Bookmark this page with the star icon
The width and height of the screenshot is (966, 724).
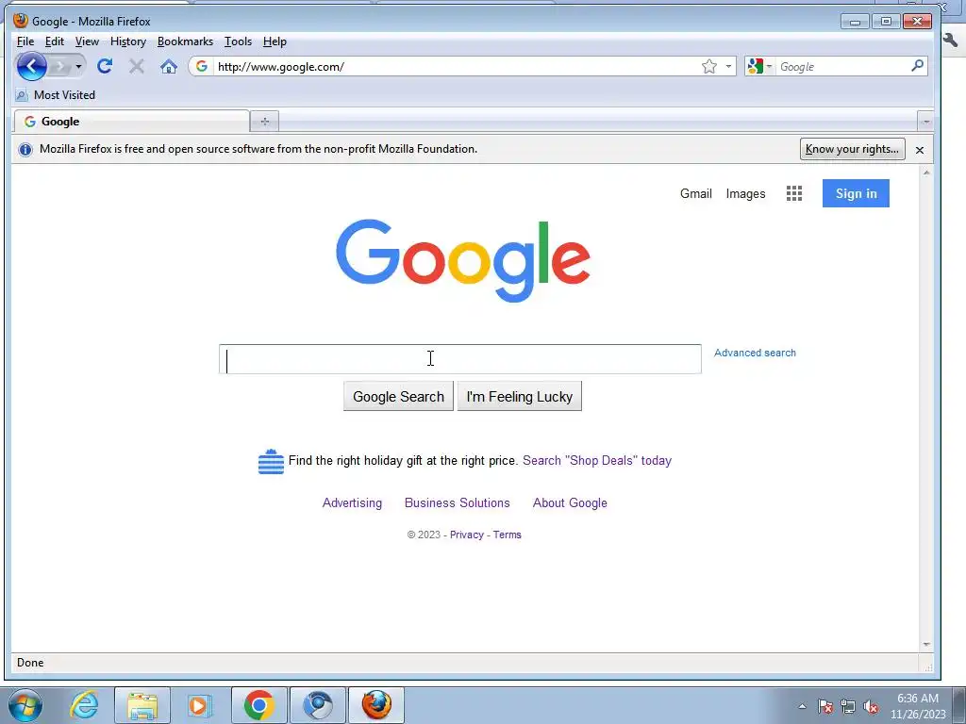(x=709, y=66)
